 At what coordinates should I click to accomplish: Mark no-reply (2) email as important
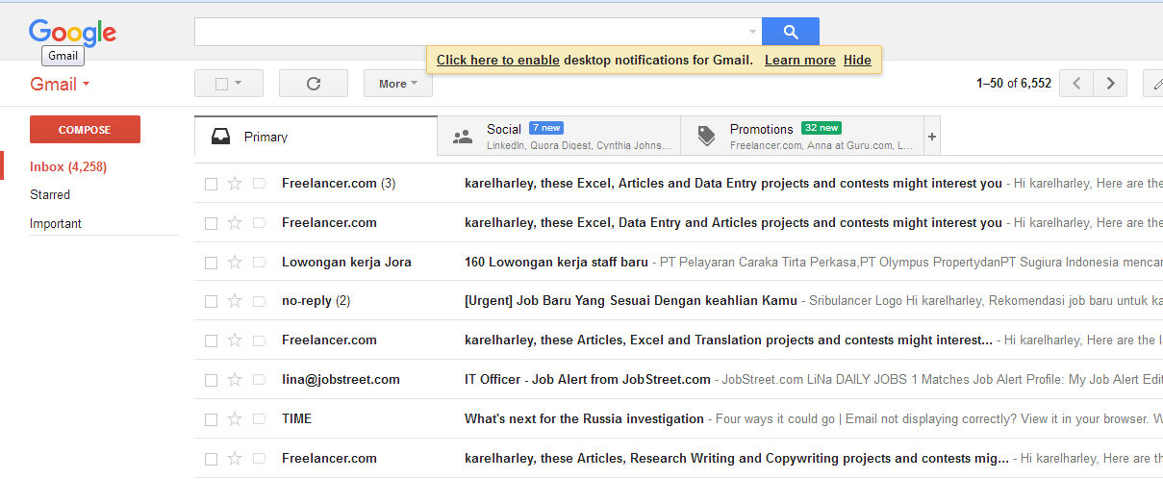(x=259, y=301)
